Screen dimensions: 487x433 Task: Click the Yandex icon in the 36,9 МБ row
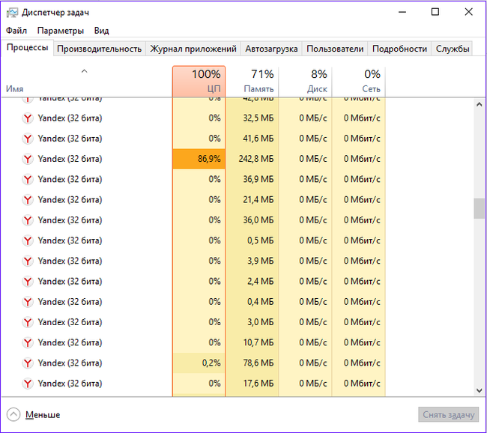click(28, 180)
